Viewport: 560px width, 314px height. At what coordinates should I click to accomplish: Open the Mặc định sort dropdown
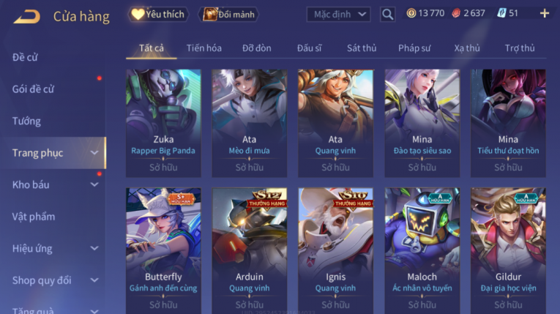pyautogui.click(x=338, y=15)
